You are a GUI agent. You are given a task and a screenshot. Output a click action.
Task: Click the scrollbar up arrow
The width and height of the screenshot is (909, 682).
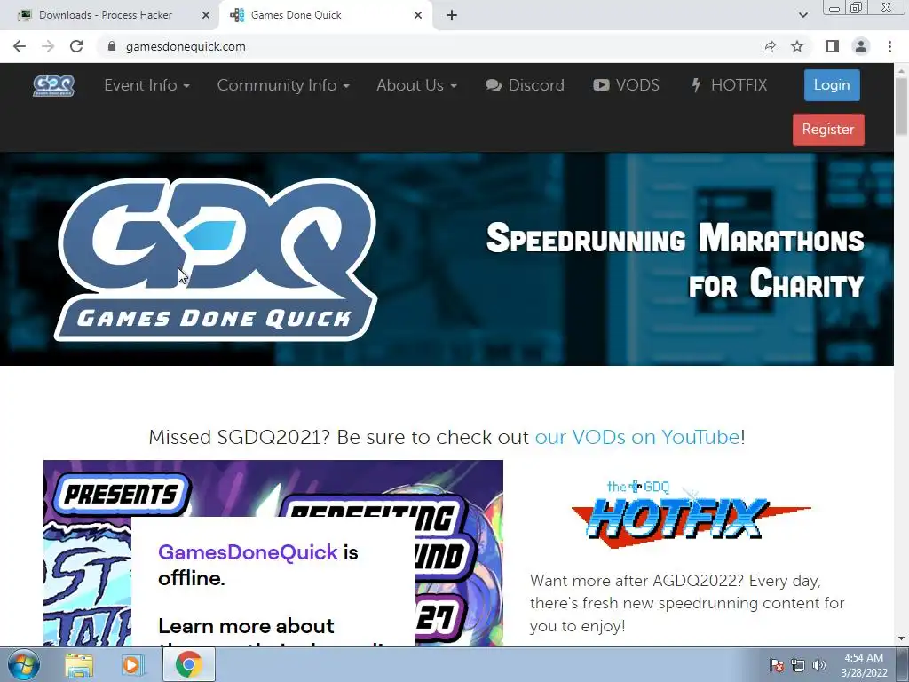(x=901, y=69)
